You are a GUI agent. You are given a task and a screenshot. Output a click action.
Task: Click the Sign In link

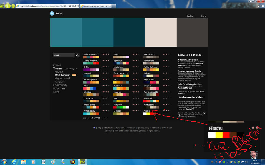203,16
